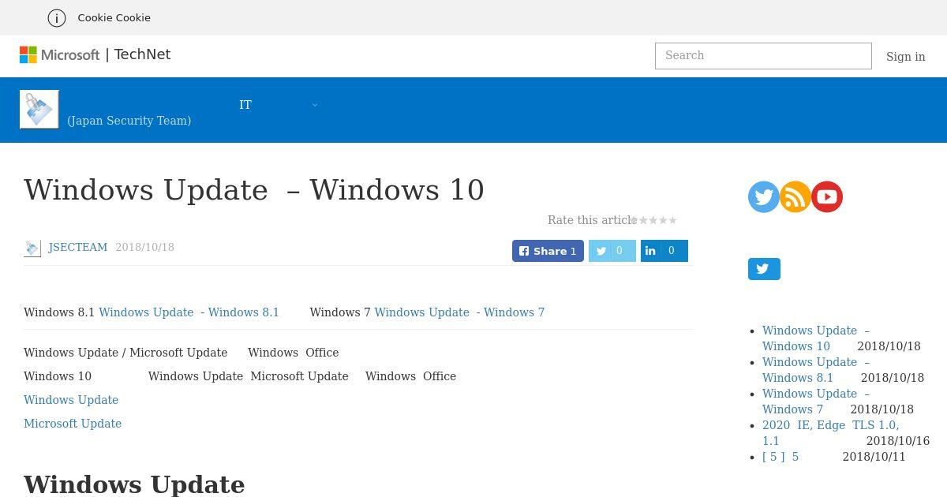Open sidebar [ 5 ] 5 post
This screenshot has height=497, width=947.
780,457
